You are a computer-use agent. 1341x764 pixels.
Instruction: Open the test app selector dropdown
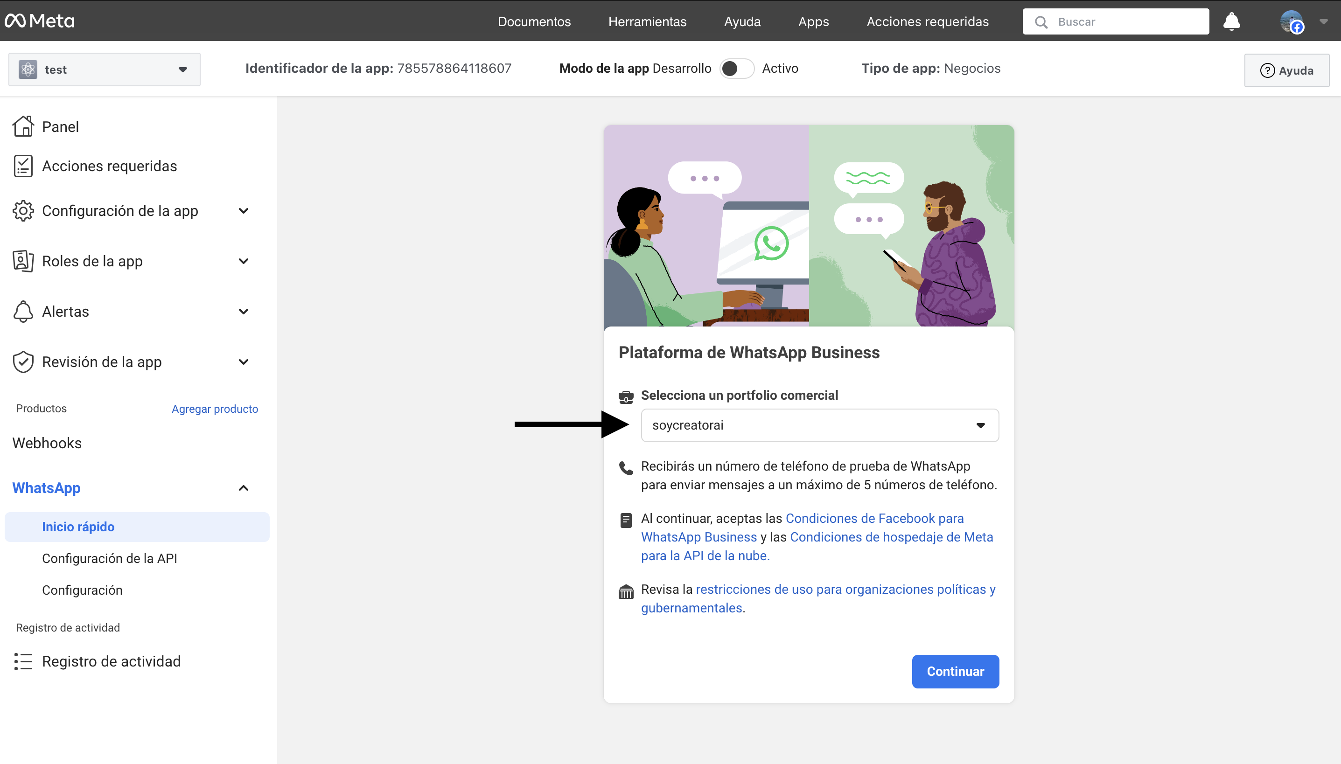(104, 69)
